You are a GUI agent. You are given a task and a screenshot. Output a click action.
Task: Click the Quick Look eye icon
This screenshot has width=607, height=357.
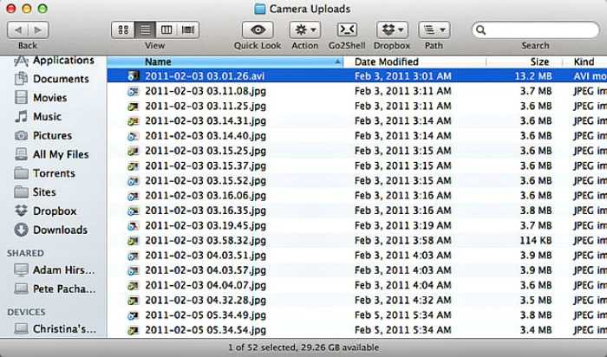coord(258,29)
